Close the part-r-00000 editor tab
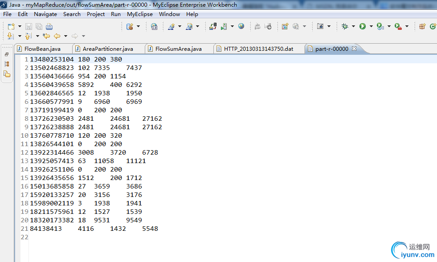 pyautogui.click(x=355, y=49)
